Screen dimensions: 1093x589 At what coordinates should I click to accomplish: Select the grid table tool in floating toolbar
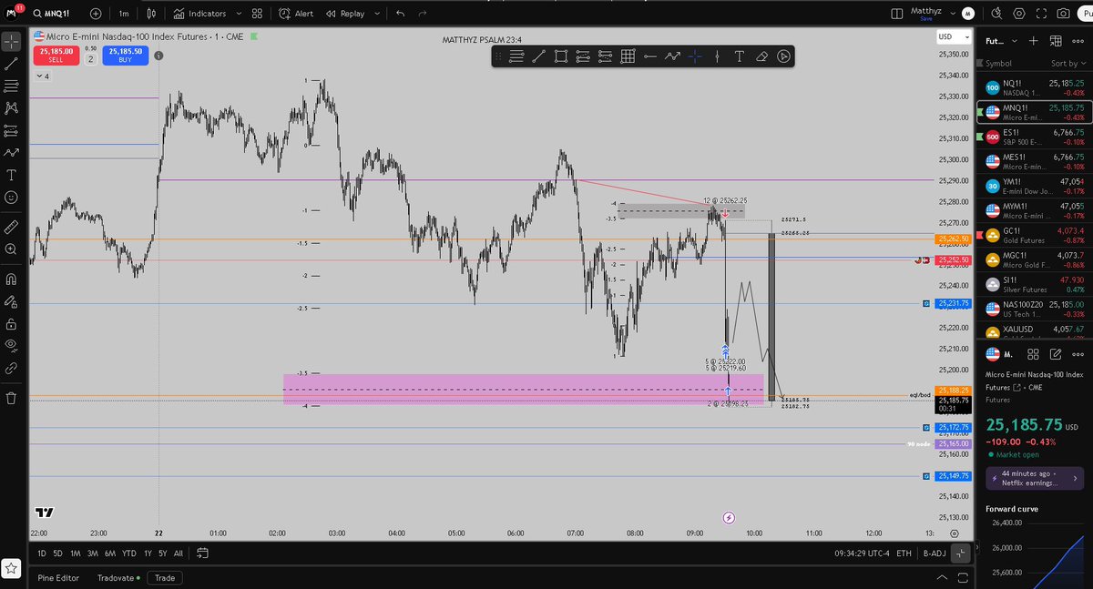627,56
